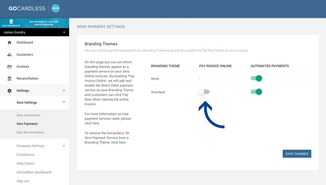The width and height of the screenshot is (326, 185).
Task: Select Xero Payments in sidebar
Action: 27,124
